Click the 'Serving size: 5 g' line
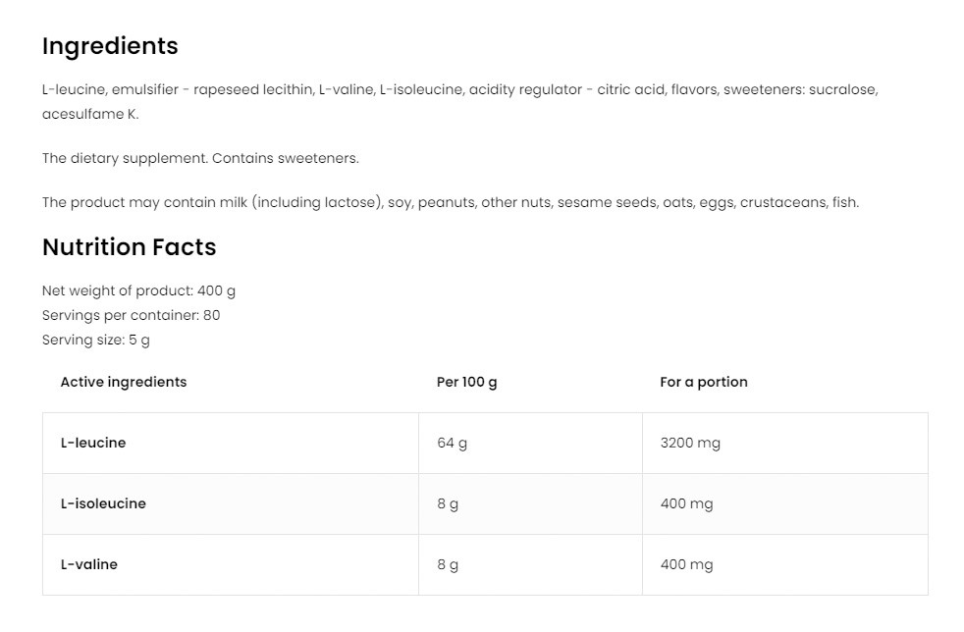 pos(96,340)
